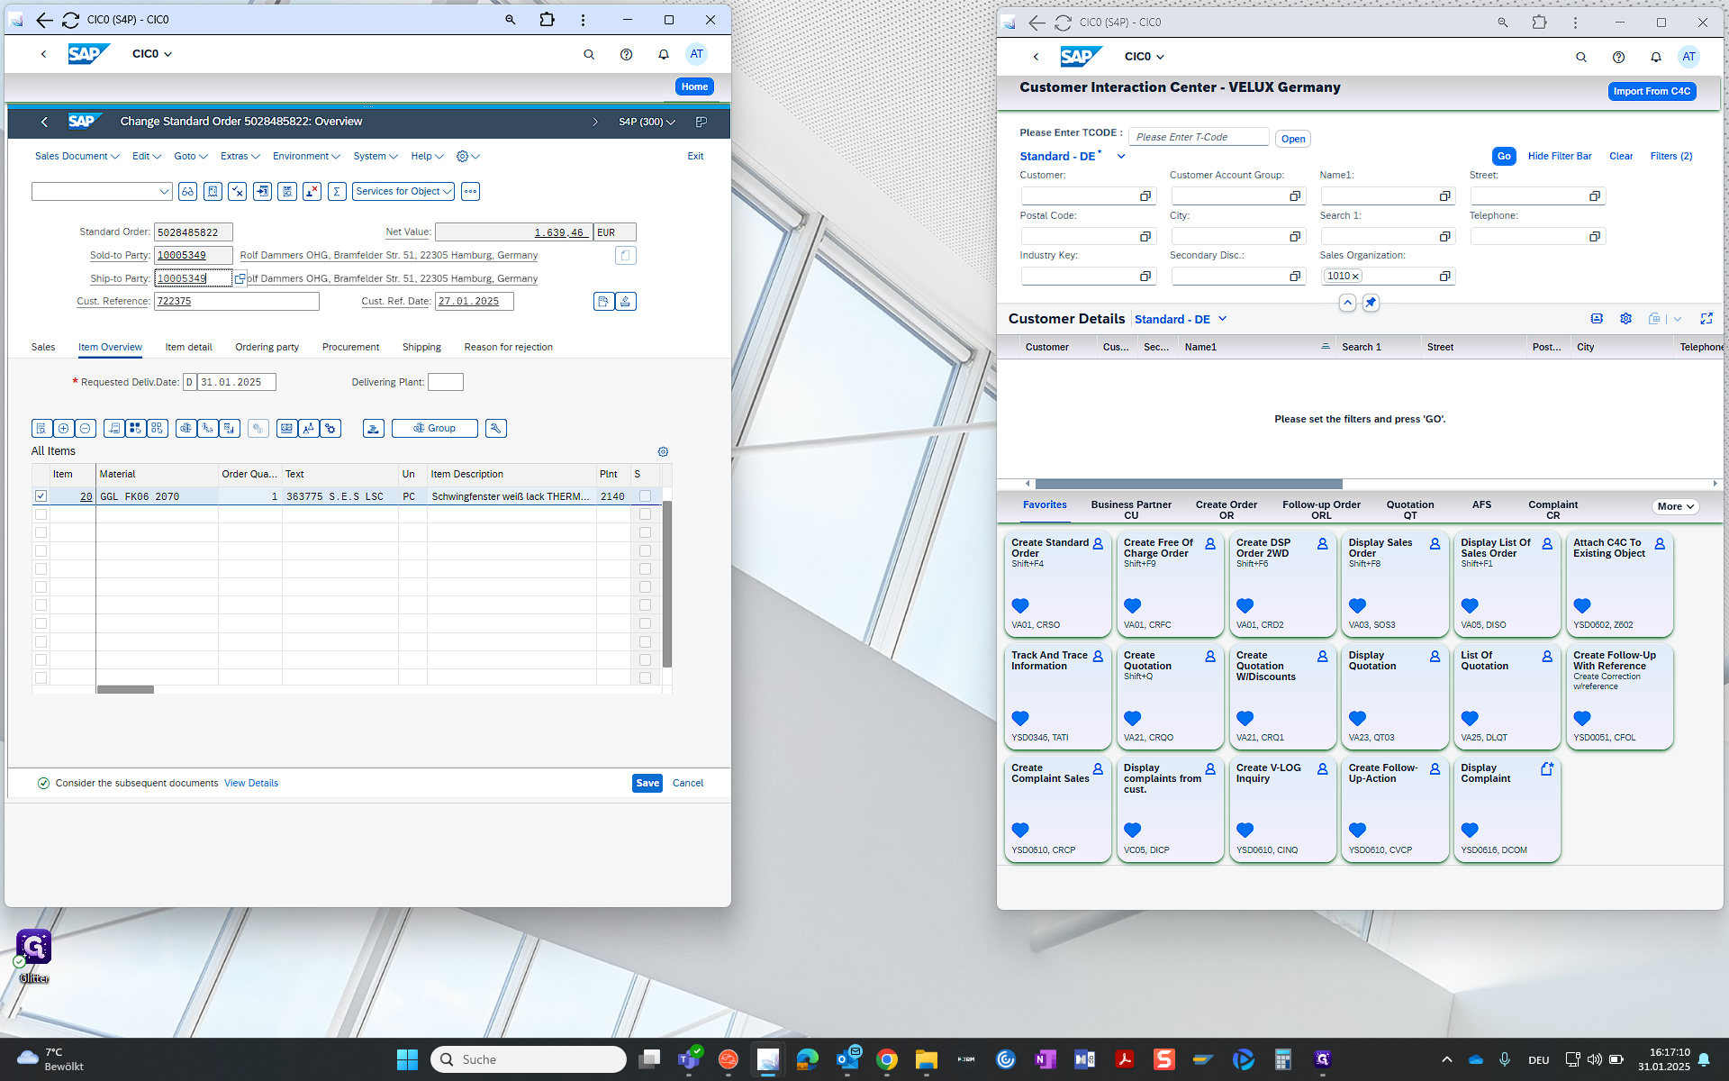1729x1081 pixels.
Task: Click the glasses display icon in order toolbar
Action: tap(187, 191)
